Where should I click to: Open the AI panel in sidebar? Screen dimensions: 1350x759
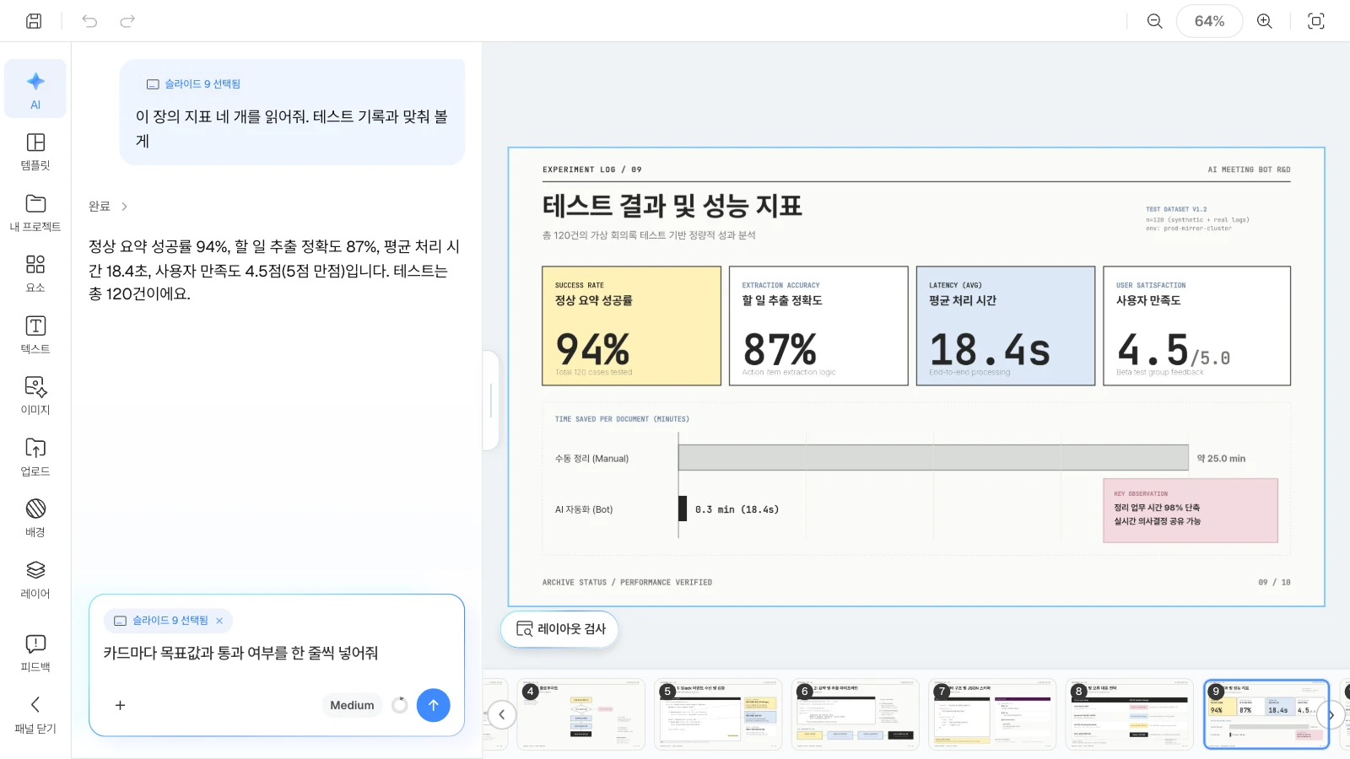[x=35, y=89]
